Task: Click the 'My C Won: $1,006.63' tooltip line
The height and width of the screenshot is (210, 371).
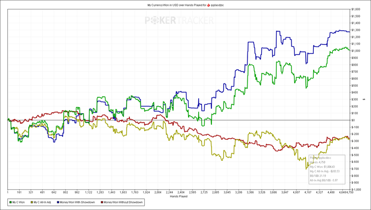Action: (x=322, y=167)
